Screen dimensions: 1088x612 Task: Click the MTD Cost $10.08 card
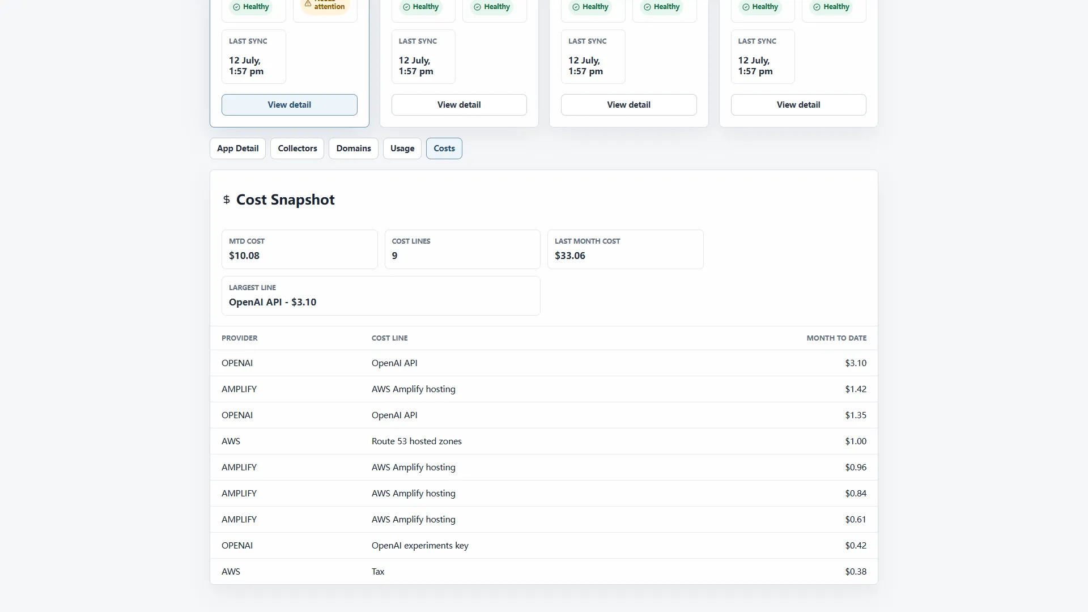click(300, 249)
